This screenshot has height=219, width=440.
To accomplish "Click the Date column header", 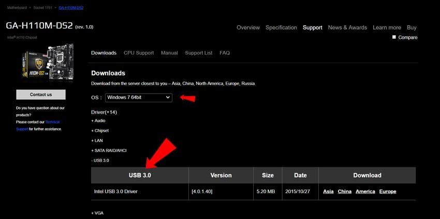I will coord(300,175).
